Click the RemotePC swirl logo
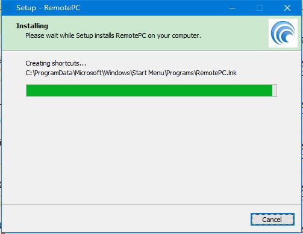This screenshot has width=303, height=234. point(283,33)
